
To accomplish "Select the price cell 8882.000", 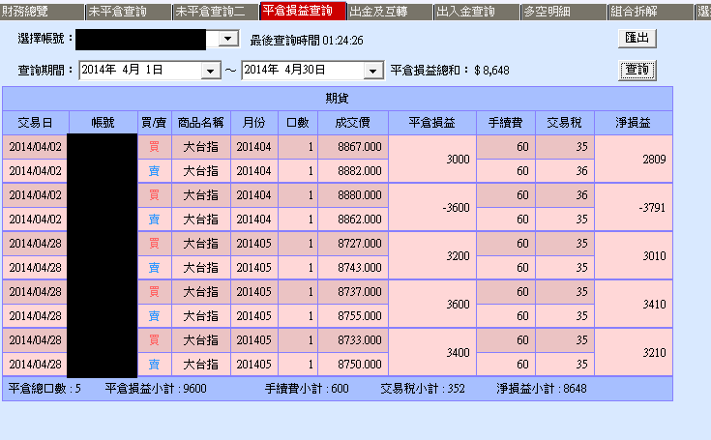I will (x=353, y=171).
